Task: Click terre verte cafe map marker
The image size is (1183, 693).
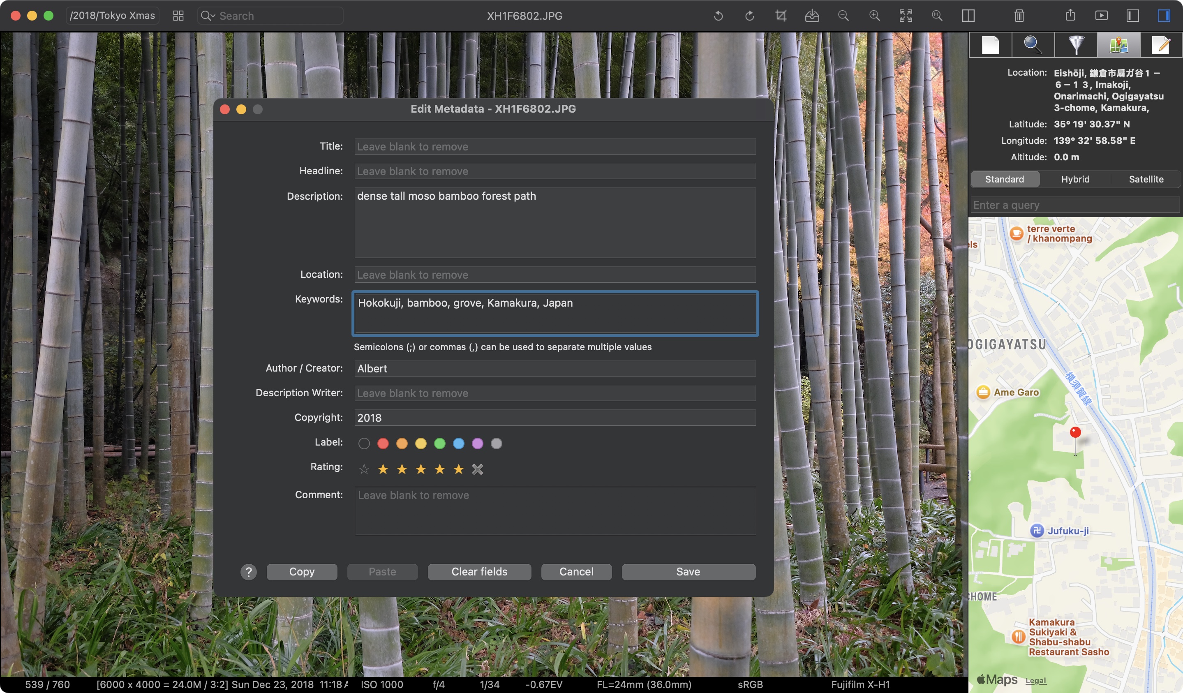Action: (1017, 233)
